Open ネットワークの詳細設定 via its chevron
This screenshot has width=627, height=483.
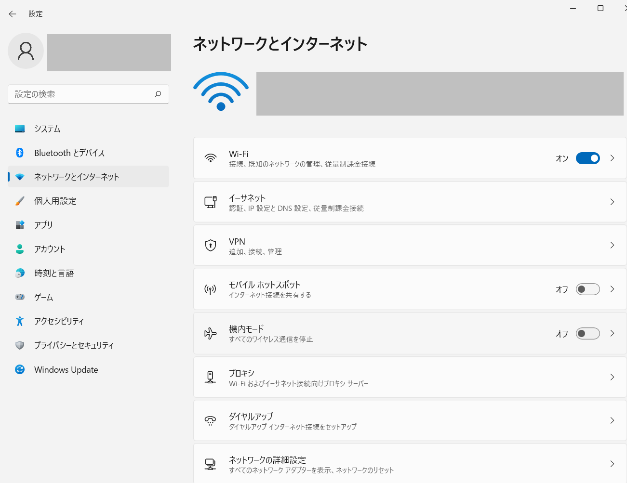coord(612,464)
